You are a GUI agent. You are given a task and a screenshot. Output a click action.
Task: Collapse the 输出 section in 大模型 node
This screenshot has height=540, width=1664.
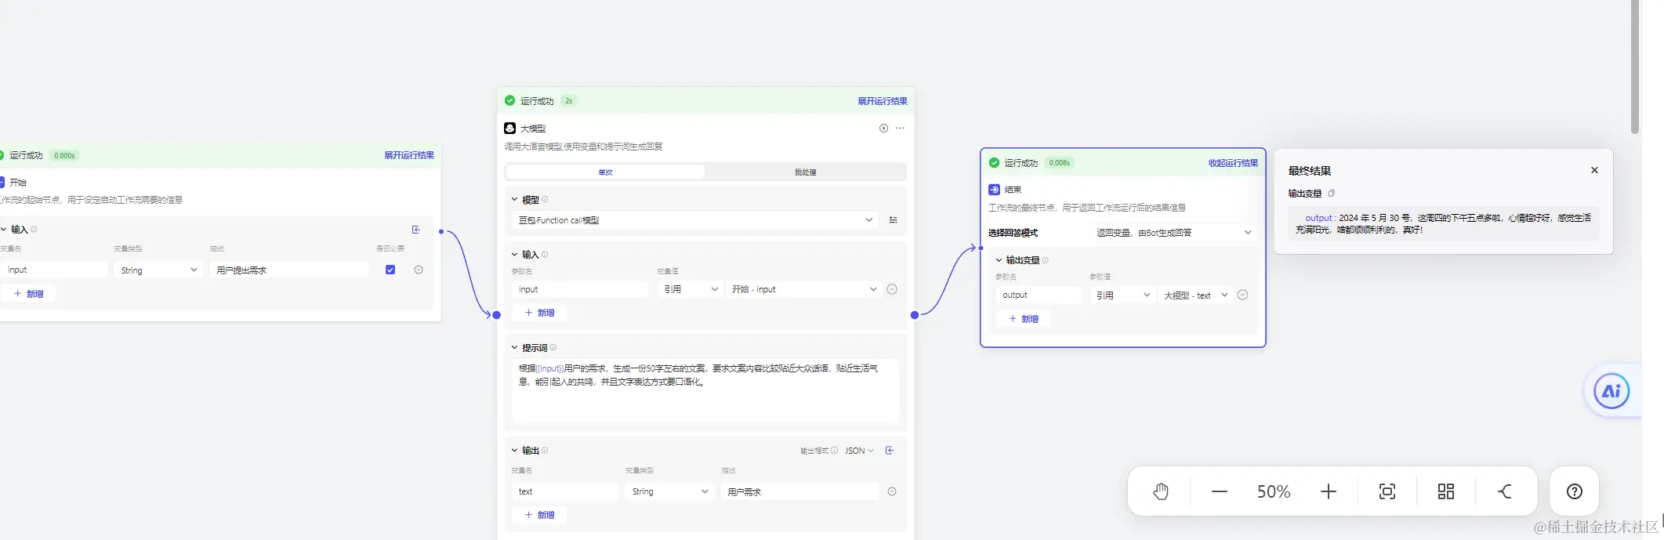[x=515, y=451]
